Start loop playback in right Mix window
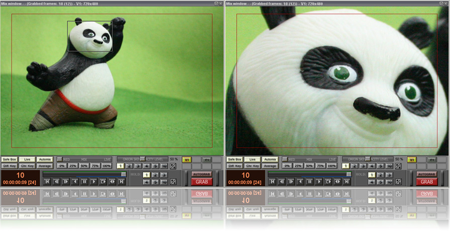This screenshot has height=234, width=450. pos(328,182)
